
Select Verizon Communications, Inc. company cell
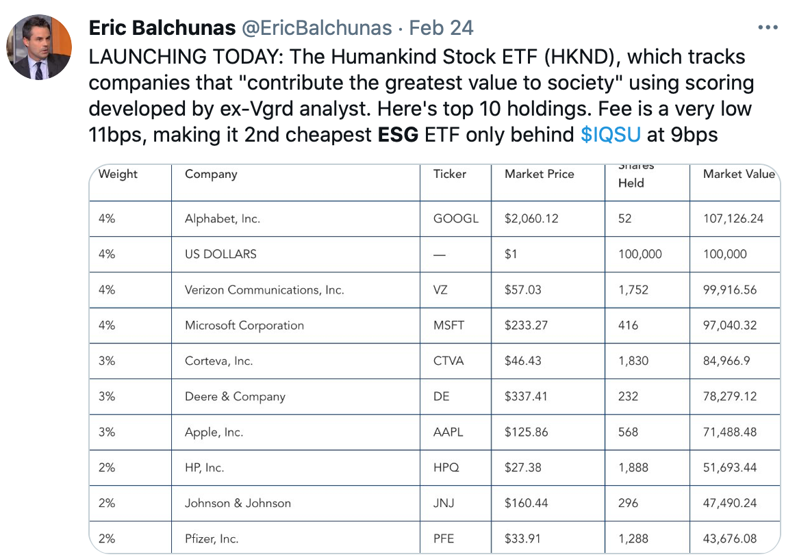tap(264, 290)
